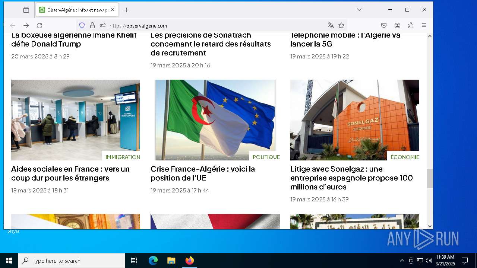Screen dimensions: 477x268
Task: Open Sonatrach recruitment results article
Action: (211, 44)
